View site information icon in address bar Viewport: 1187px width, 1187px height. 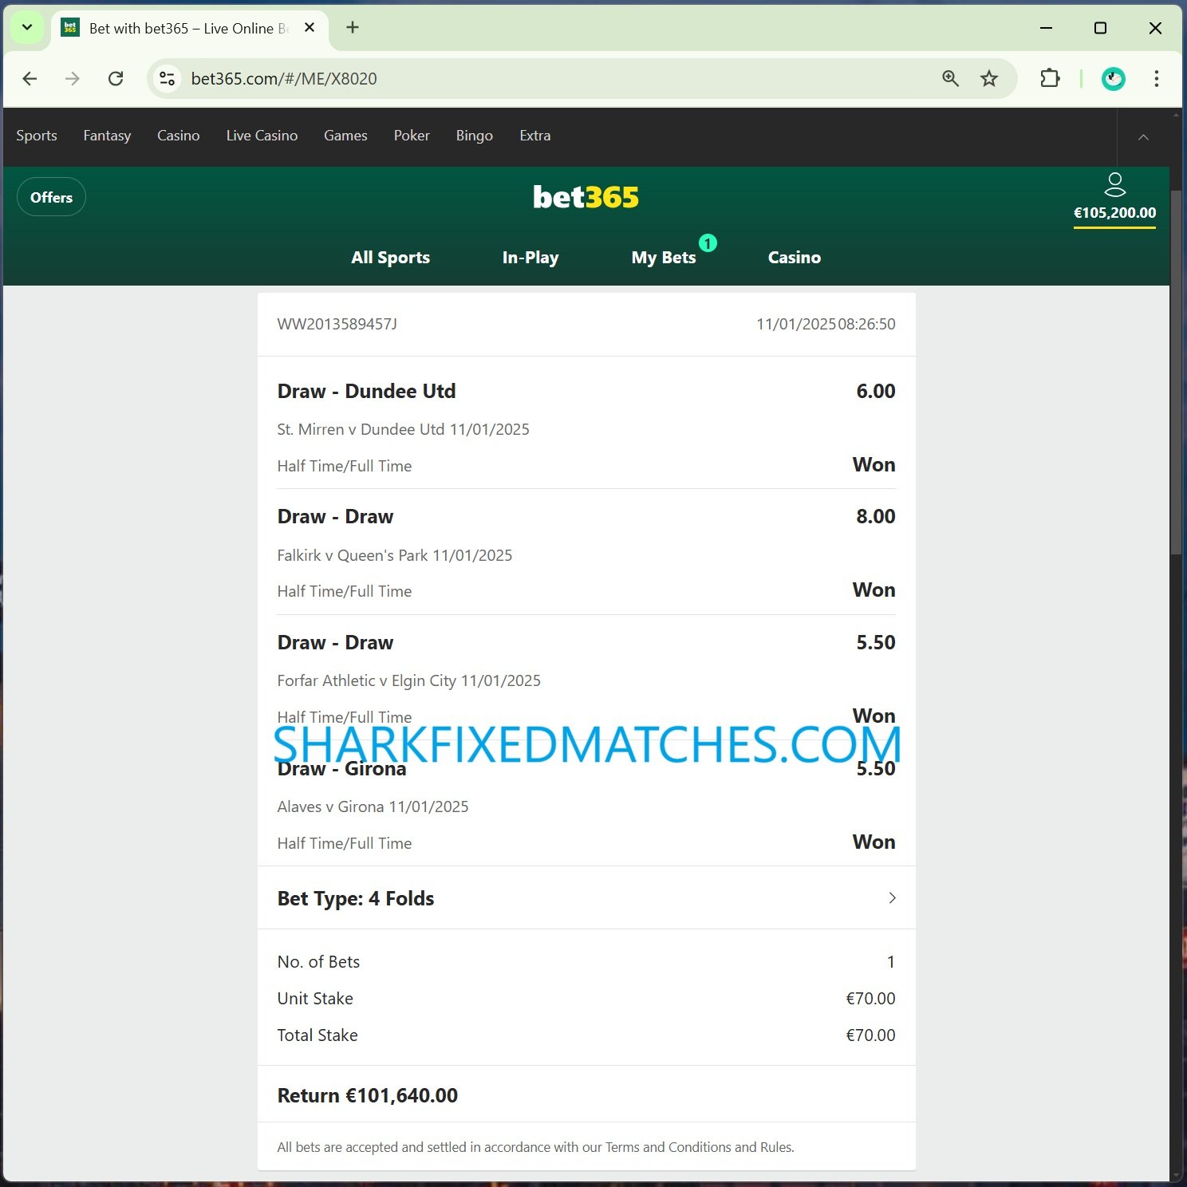(167, 78)
